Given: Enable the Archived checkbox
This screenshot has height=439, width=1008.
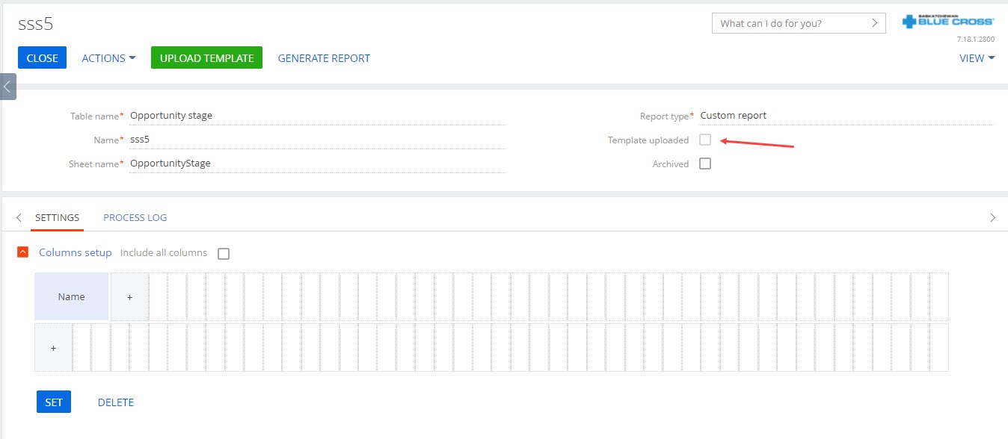Looking at the screenshot, I should pyautogui.click(x=705, y=164).
